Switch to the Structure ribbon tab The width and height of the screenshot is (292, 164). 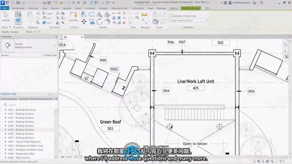click(33, 8)
